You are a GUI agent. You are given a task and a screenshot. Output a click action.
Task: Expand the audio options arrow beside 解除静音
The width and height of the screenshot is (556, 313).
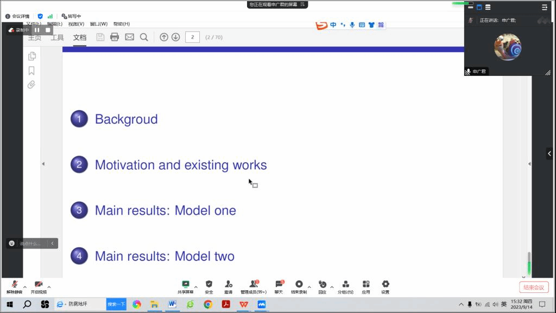pyautogui.click(x=25, y=287)
